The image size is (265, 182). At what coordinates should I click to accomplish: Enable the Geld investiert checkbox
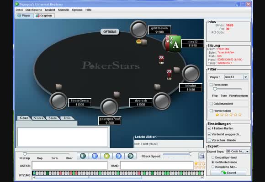coord(211,104)
